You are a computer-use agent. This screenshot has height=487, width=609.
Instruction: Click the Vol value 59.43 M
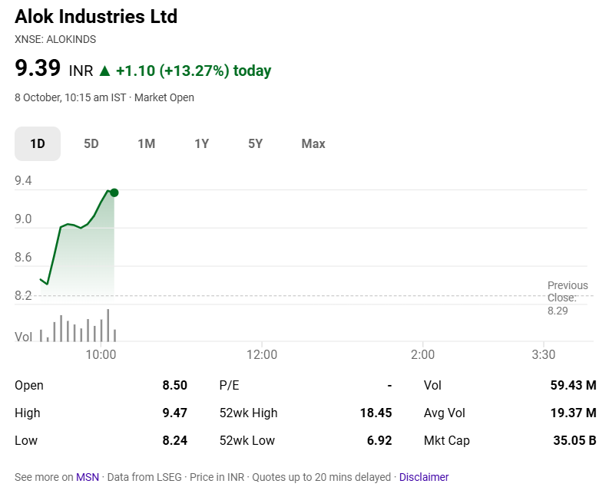coord(573,386)
